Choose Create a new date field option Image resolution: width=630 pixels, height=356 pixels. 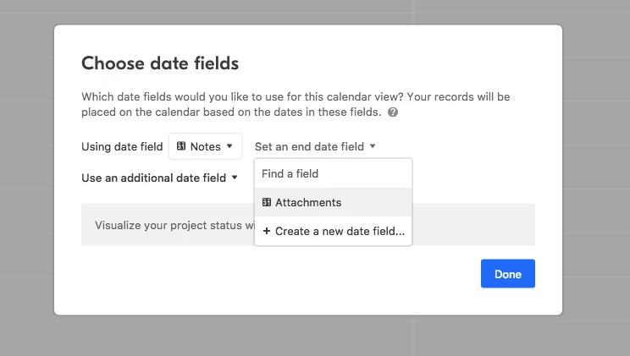[x=333, y=231]
